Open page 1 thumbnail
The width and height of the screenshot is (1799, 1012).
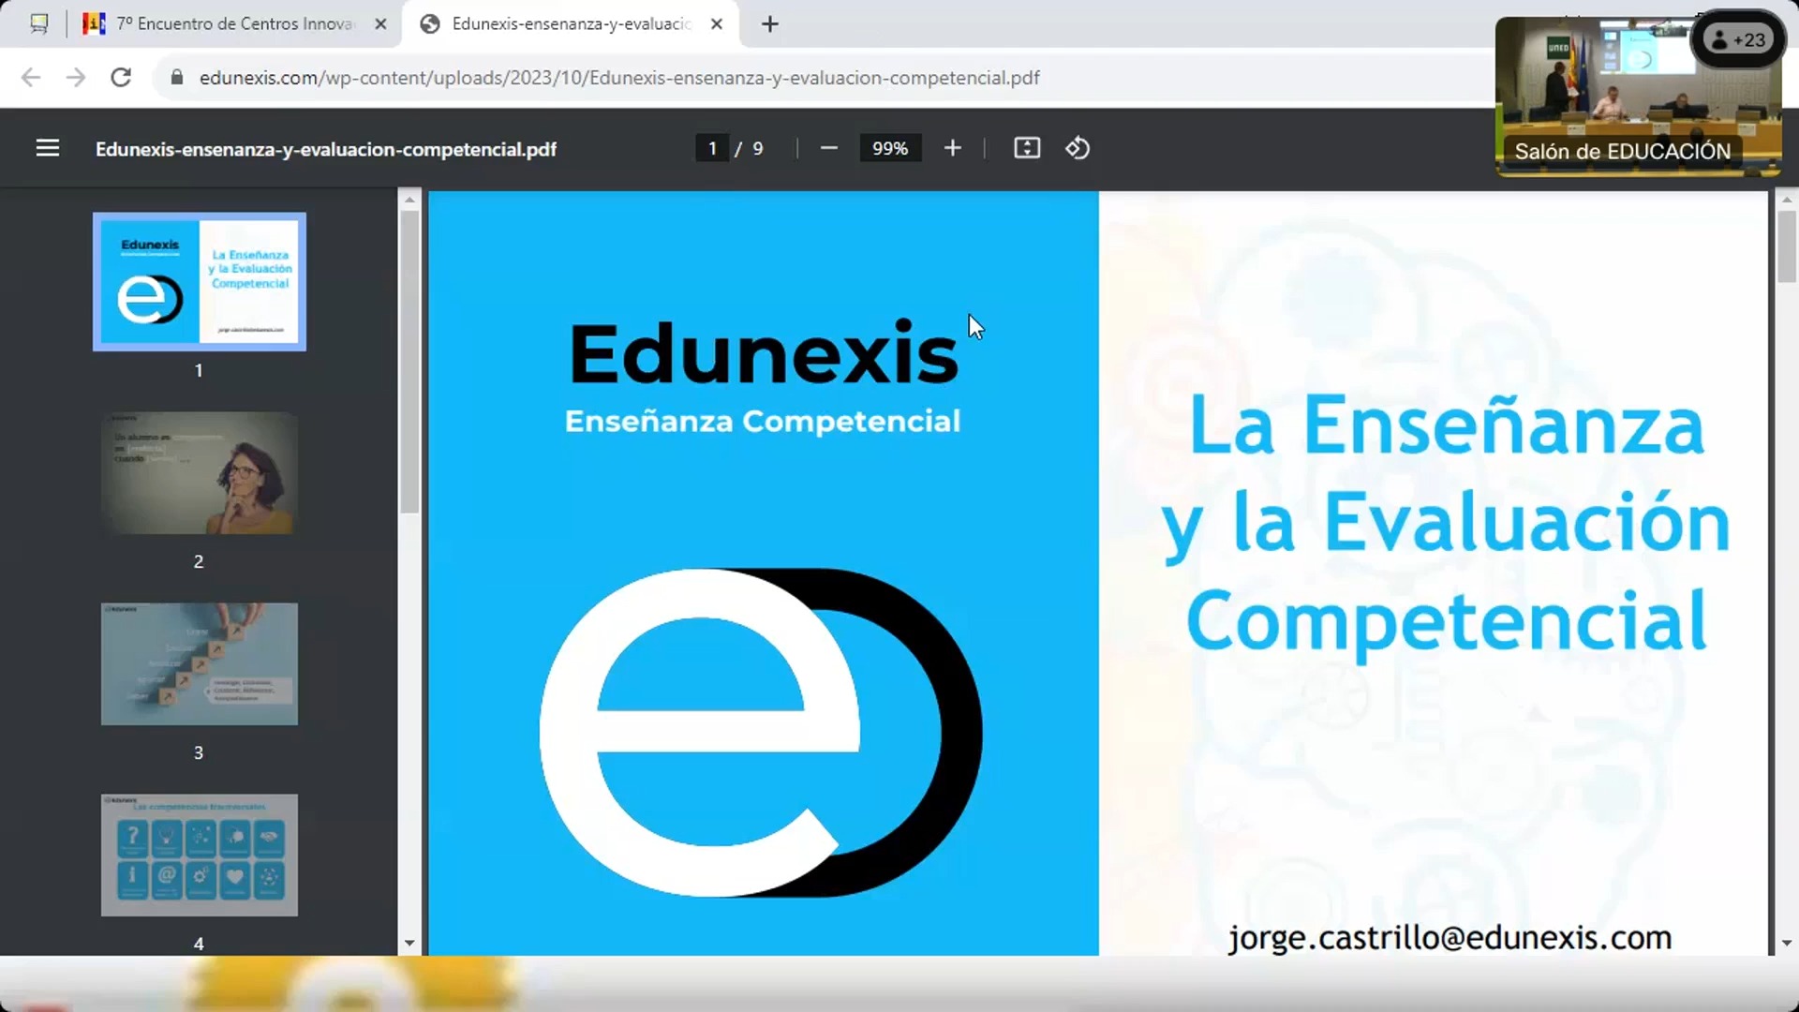tap(199, 281)
